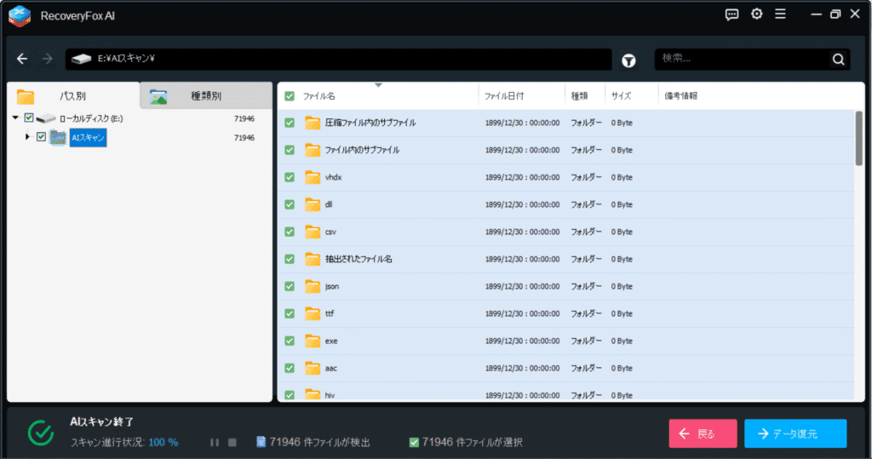
Task: Click the sort arrow above ファイル名 column
Action: click(378, 85)
